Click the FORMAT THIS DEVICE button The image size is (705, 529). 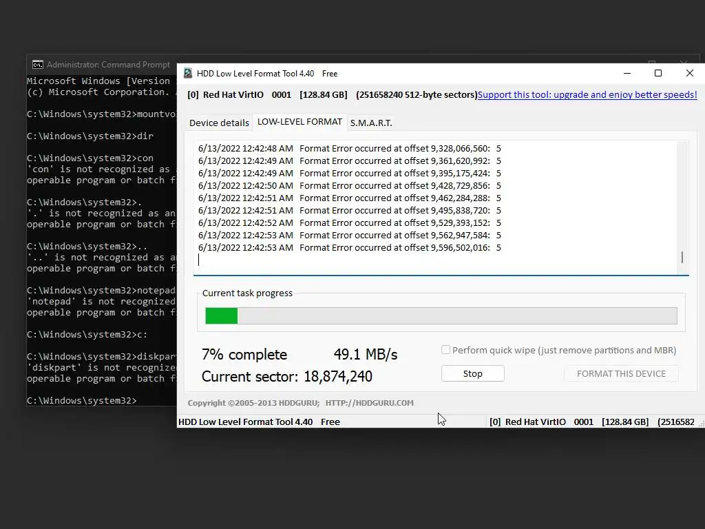[621, 373]
